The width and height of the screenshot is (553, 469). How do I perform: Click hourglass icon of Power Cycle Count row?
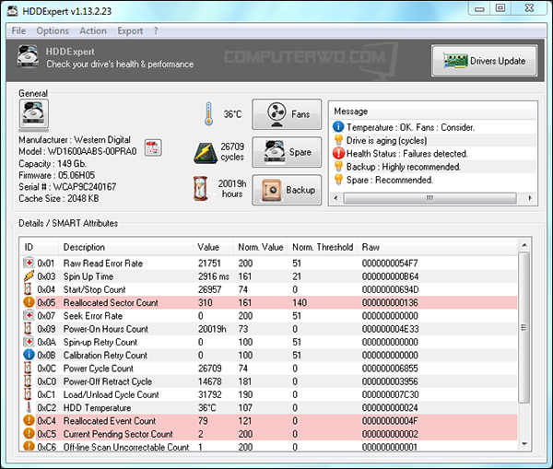point(28,368)
